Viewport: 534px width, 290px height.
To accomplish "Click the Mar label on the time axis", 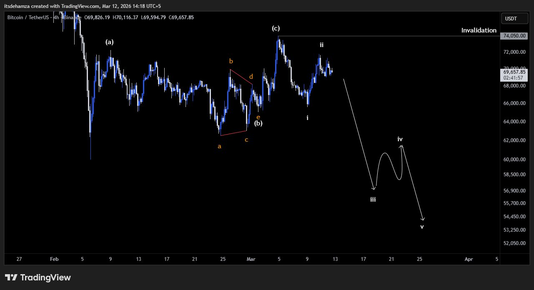I will (x=251, y=259).
